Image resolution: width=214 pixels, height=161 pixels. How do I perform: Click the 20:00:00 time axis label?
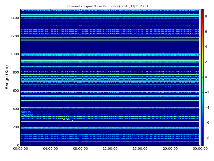[x=170, y=149]
